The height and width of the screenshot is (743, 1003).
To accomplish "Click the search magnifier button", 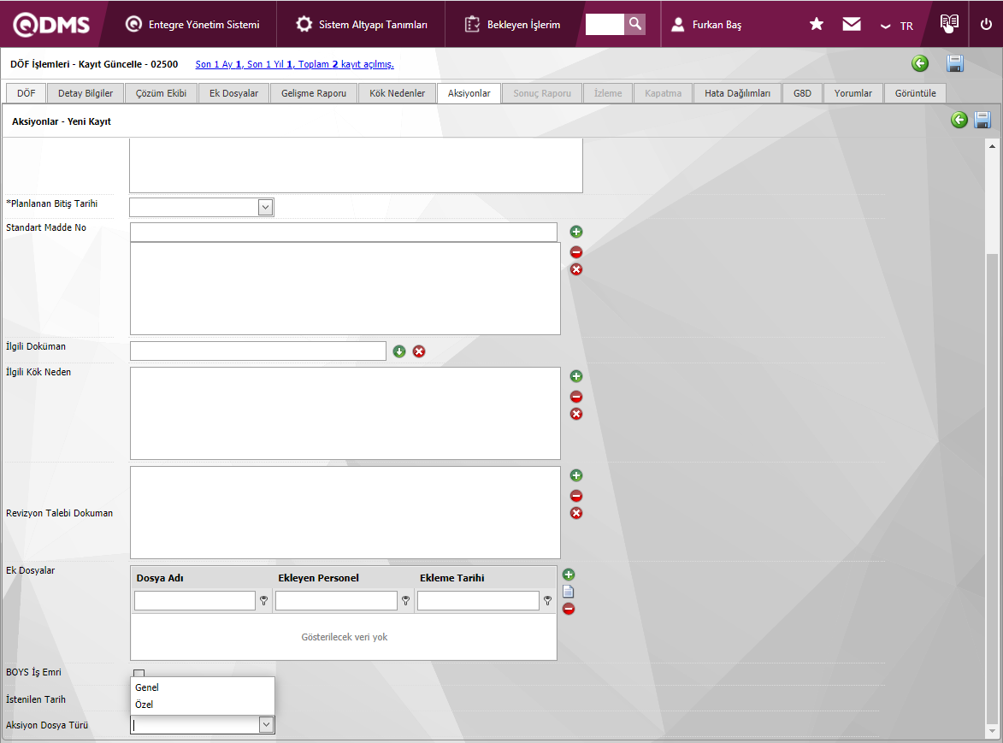I will tap(634, 24).
